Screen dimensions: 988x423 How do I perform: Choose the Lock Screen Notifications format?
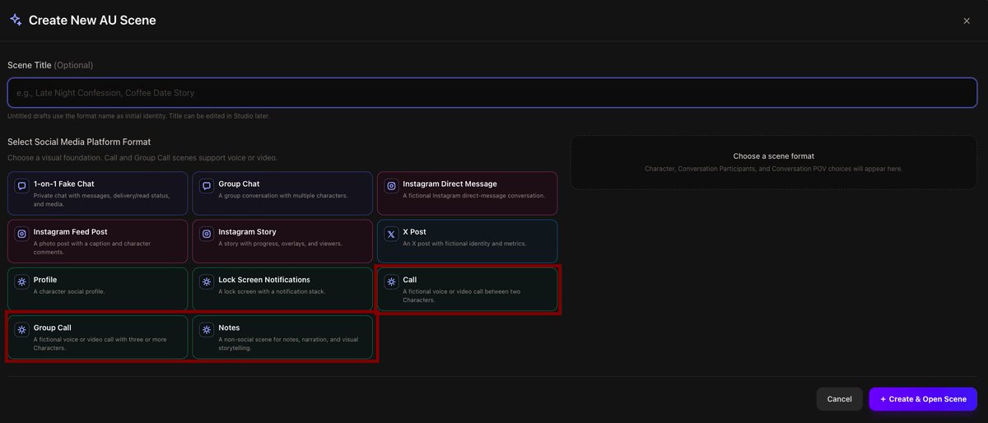coord(282,289)
